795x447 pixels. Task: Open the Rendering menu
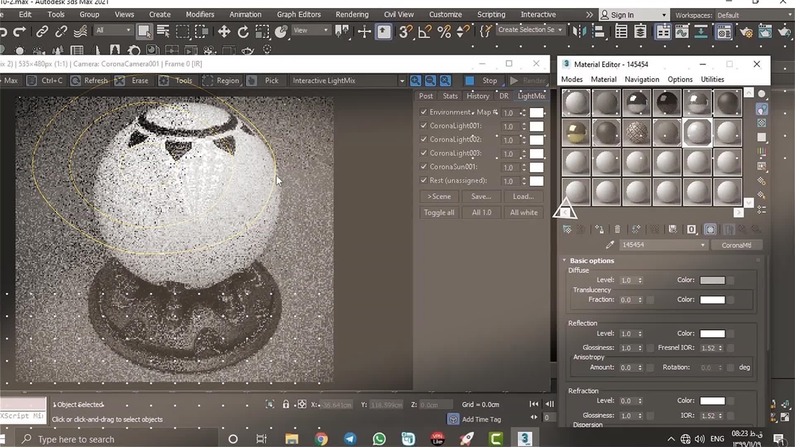click(352, 14)
